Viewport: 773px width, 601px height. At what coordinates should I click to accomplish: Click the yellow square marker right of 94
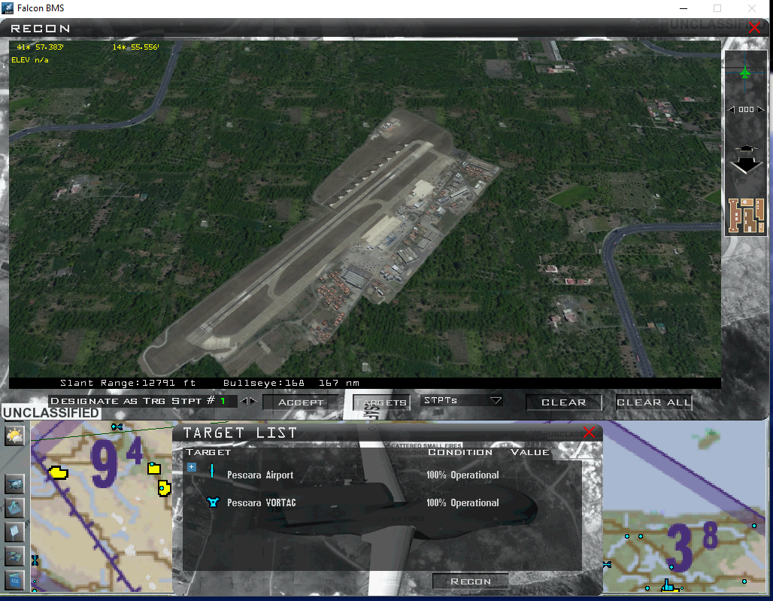(x=154, y=468)
